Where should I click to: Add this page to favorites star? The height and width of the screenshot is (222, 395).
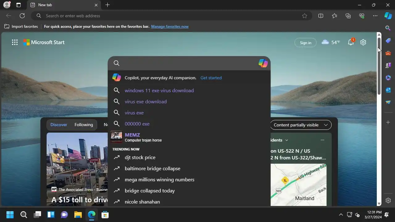pos(305,16)
